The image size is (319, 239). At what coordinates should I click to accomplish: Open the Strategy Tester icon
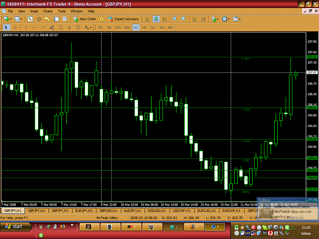(65, 19)
